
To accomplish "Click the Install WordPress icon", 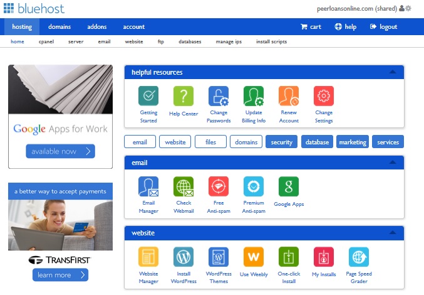I will click(184, 257).
